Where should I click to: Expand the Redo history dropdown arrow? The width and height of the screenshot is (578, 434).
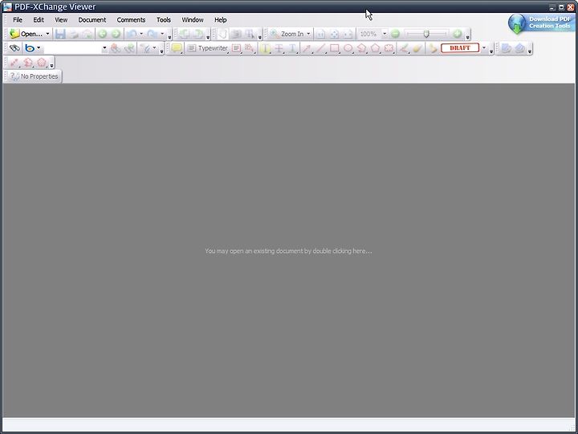(162, 34)
